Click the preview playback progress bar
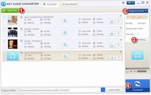 click(x=138, y=68)
